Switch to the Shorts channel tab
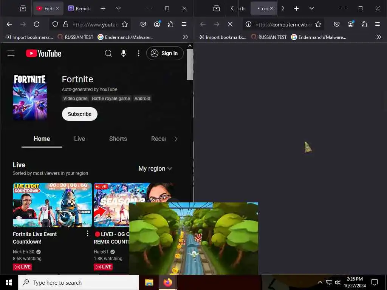Screen dimensions: 387x290 [118, 139]
